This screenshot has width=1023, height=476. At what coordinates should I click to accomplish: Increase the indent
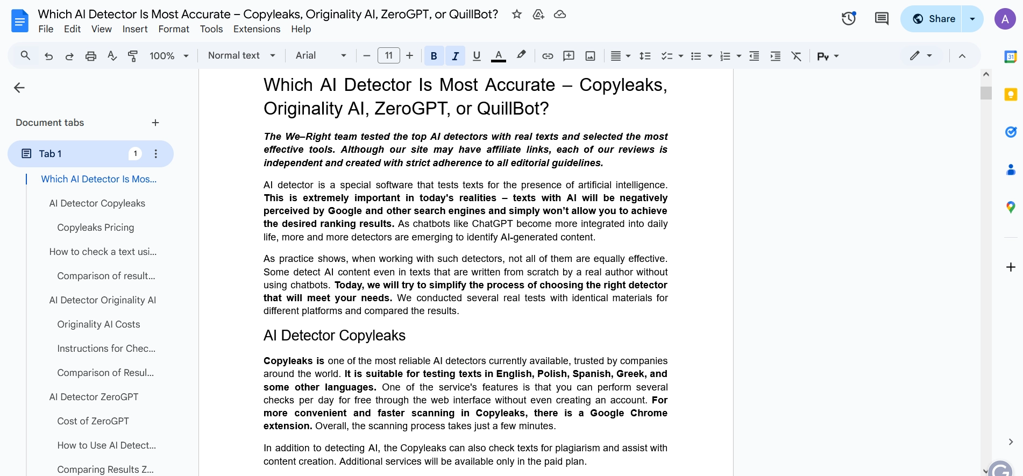(x=775, y=56)
